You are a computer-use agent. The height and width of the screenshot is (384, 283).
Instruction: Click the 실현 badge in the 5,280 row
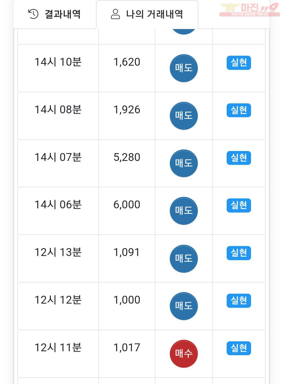click(x=239, y=158)
